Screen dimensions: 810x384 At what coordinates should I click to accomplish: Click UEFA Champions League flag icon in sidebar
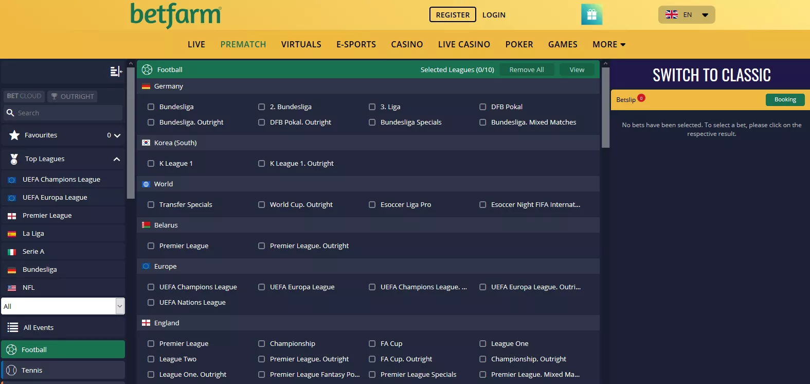point(12,180)
